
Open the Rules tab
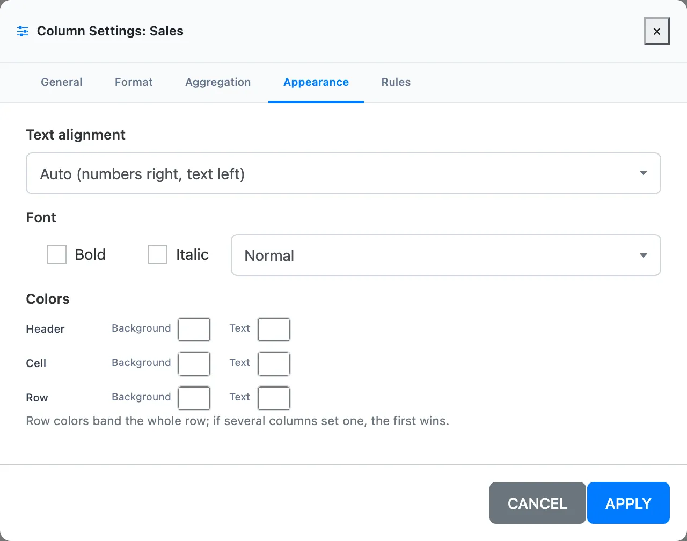[x=396, y=82]
